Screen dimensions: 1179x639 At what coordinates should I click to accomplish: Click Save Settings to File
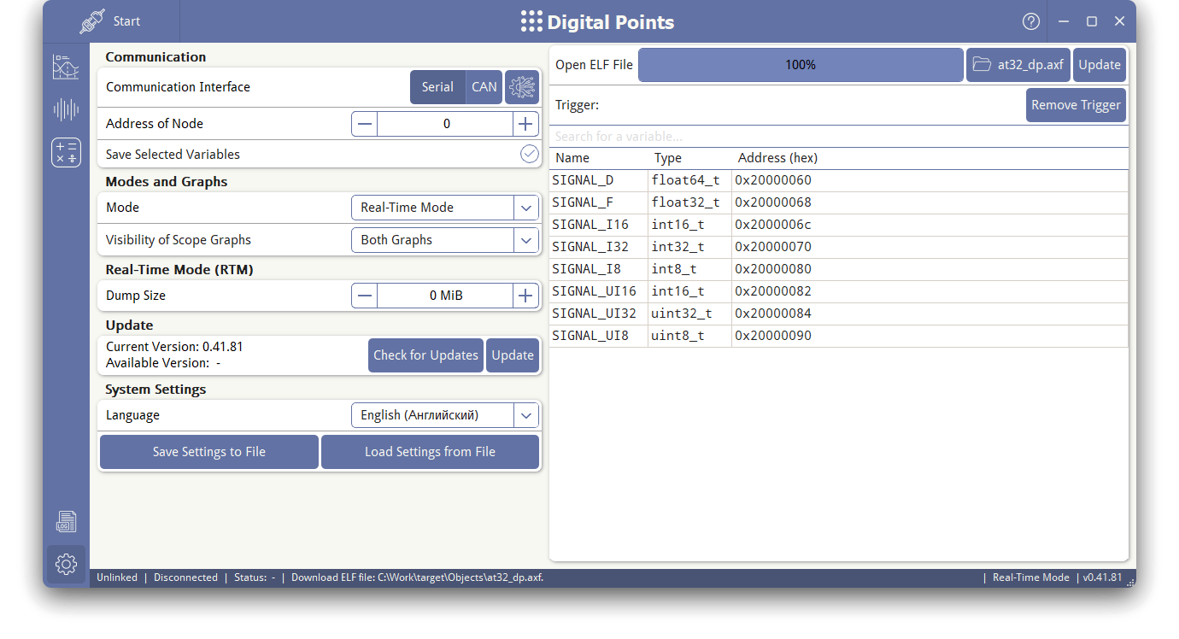coord(209,452)
